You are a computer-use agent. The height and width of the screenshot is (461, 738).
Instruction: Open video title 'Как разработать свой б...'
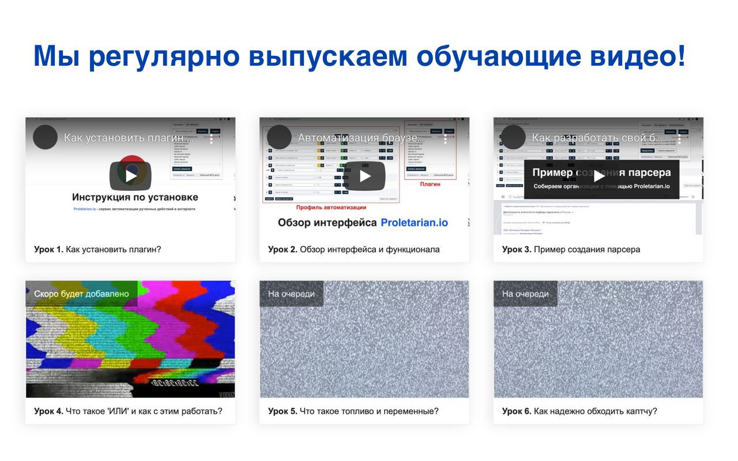tap(597, 138)
